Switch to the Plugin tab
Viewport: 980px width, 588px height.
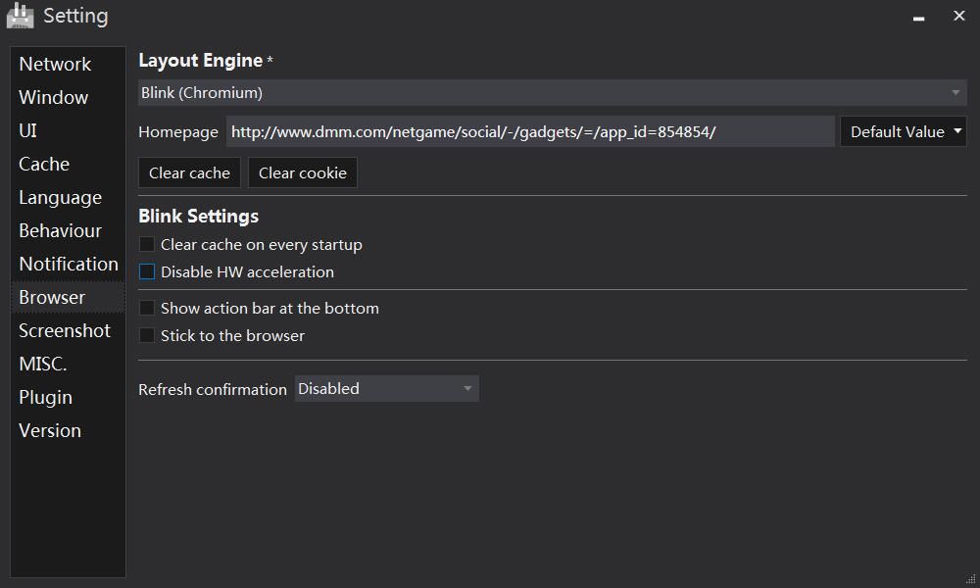[69, 398]
